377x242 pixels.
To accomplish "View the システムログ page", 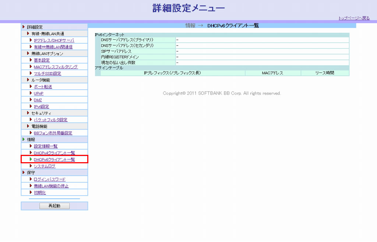I will coord(44,166).
